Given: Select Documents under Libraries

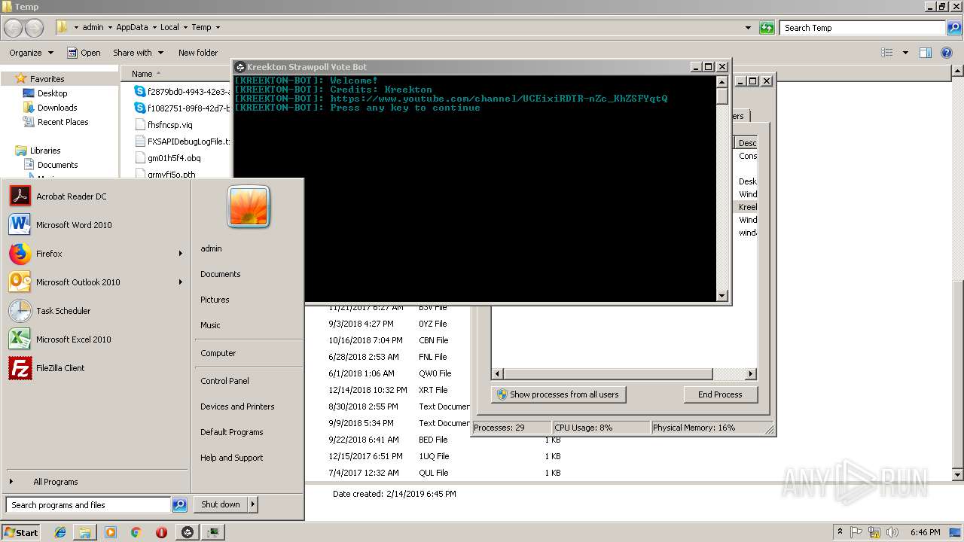Looking at the screenshot, I should [x=57, y=165].
